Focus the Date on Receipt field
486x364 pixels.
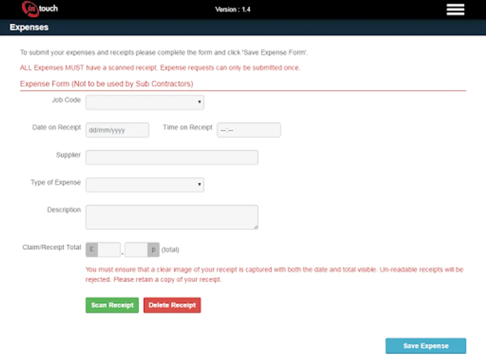pos(117,130)
